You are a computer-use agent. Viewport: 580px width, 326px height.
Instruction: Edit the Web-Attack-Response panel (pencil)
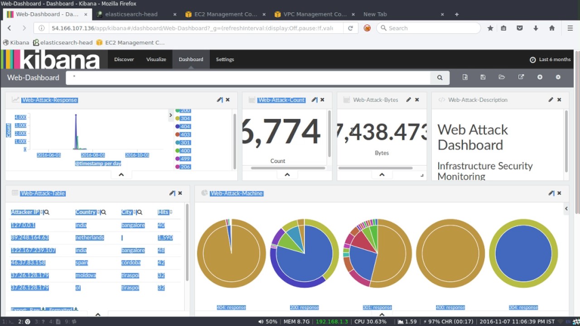(x=220, y=100)
